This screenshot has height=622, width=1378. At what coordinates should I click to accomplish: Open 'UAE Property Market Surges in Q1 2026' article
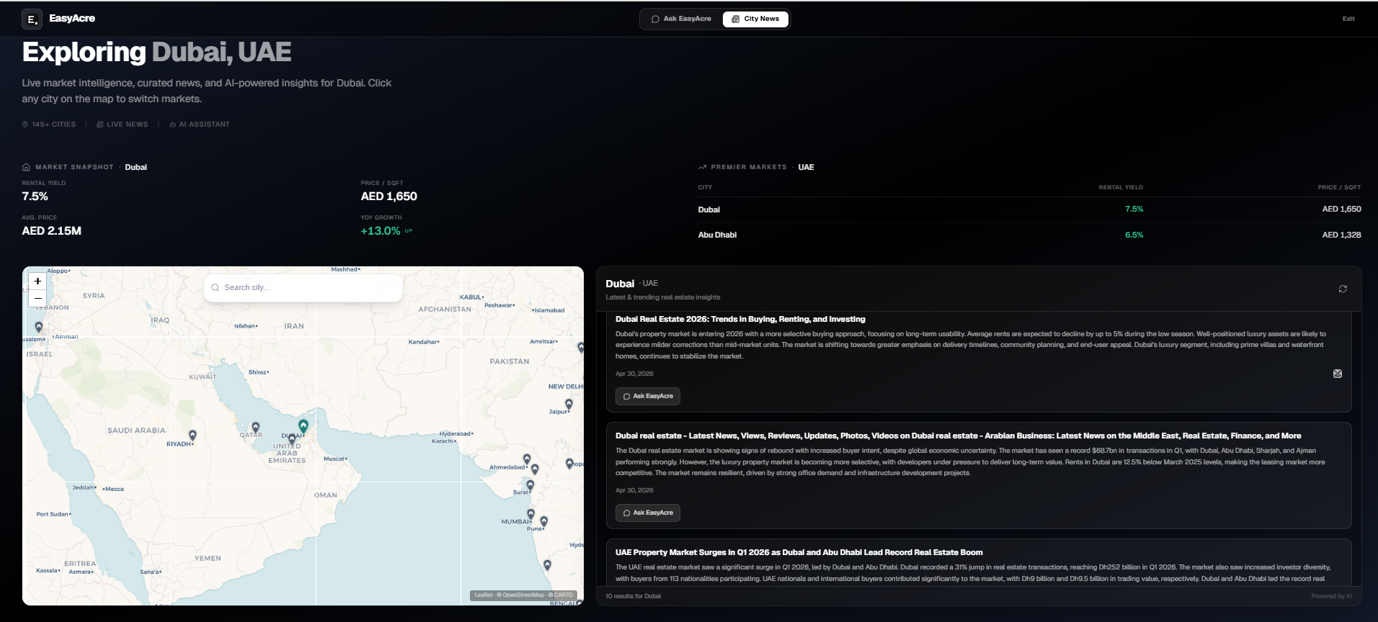[799, 552]
